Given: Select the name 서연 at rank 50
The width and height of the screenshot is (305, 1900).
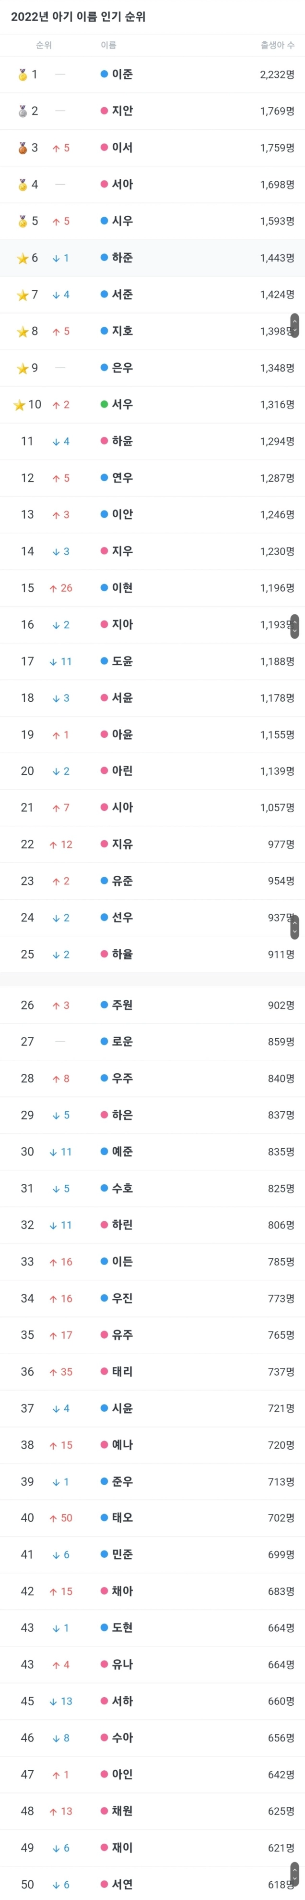Looking at the screenshot, I should click(122, 1884).
